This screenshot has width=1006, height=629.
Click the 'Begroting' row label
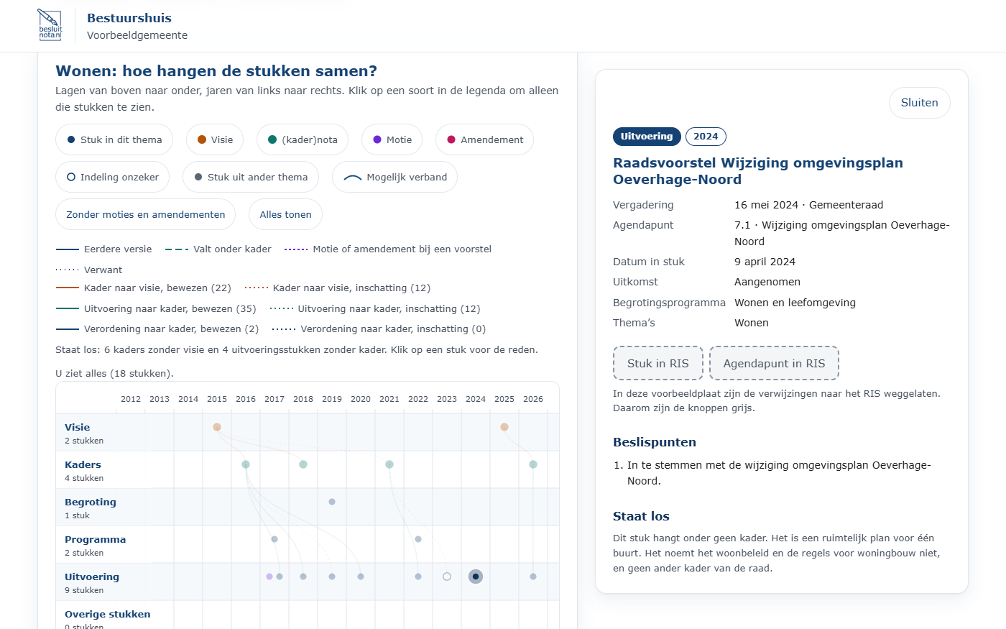(91, 502)
